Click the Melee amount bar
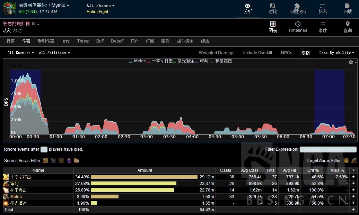Image resolution: width=359 pixels, height=215 pixels. tap(105, 197)
